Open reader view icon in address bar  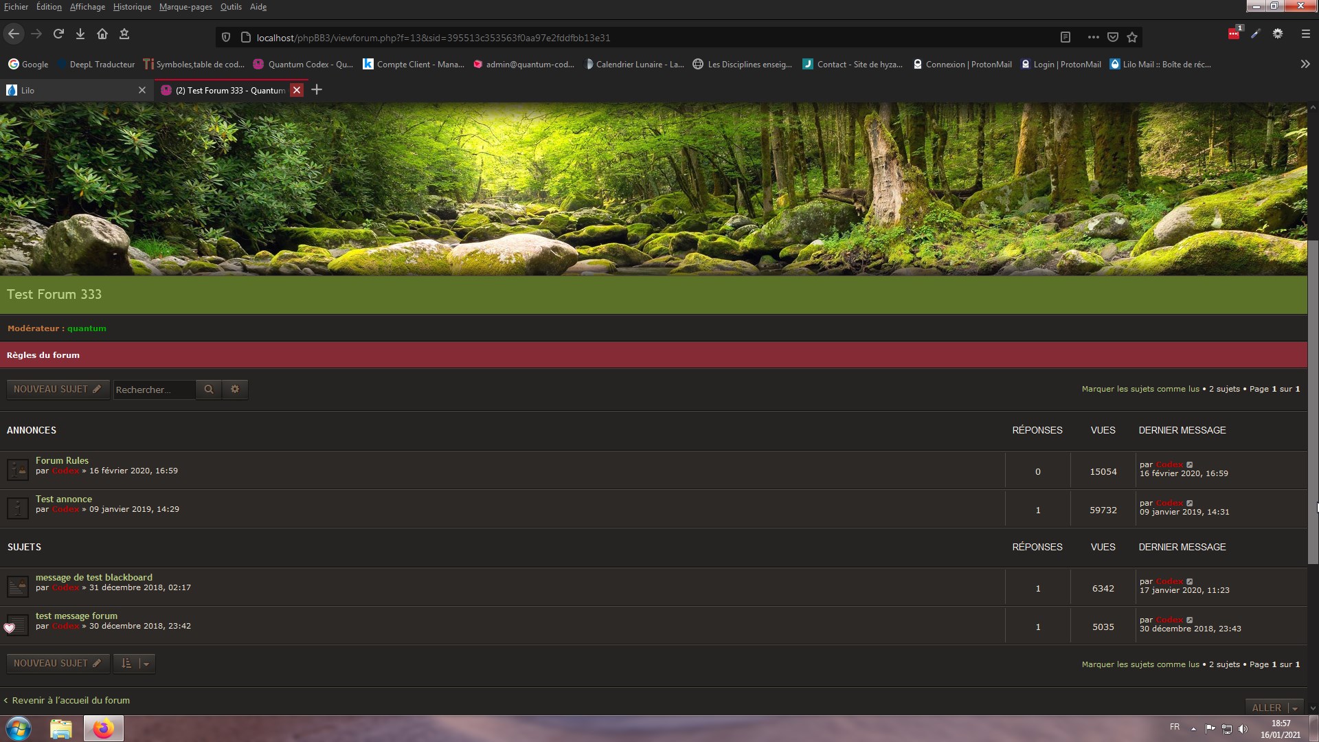tap(1066, 38)
